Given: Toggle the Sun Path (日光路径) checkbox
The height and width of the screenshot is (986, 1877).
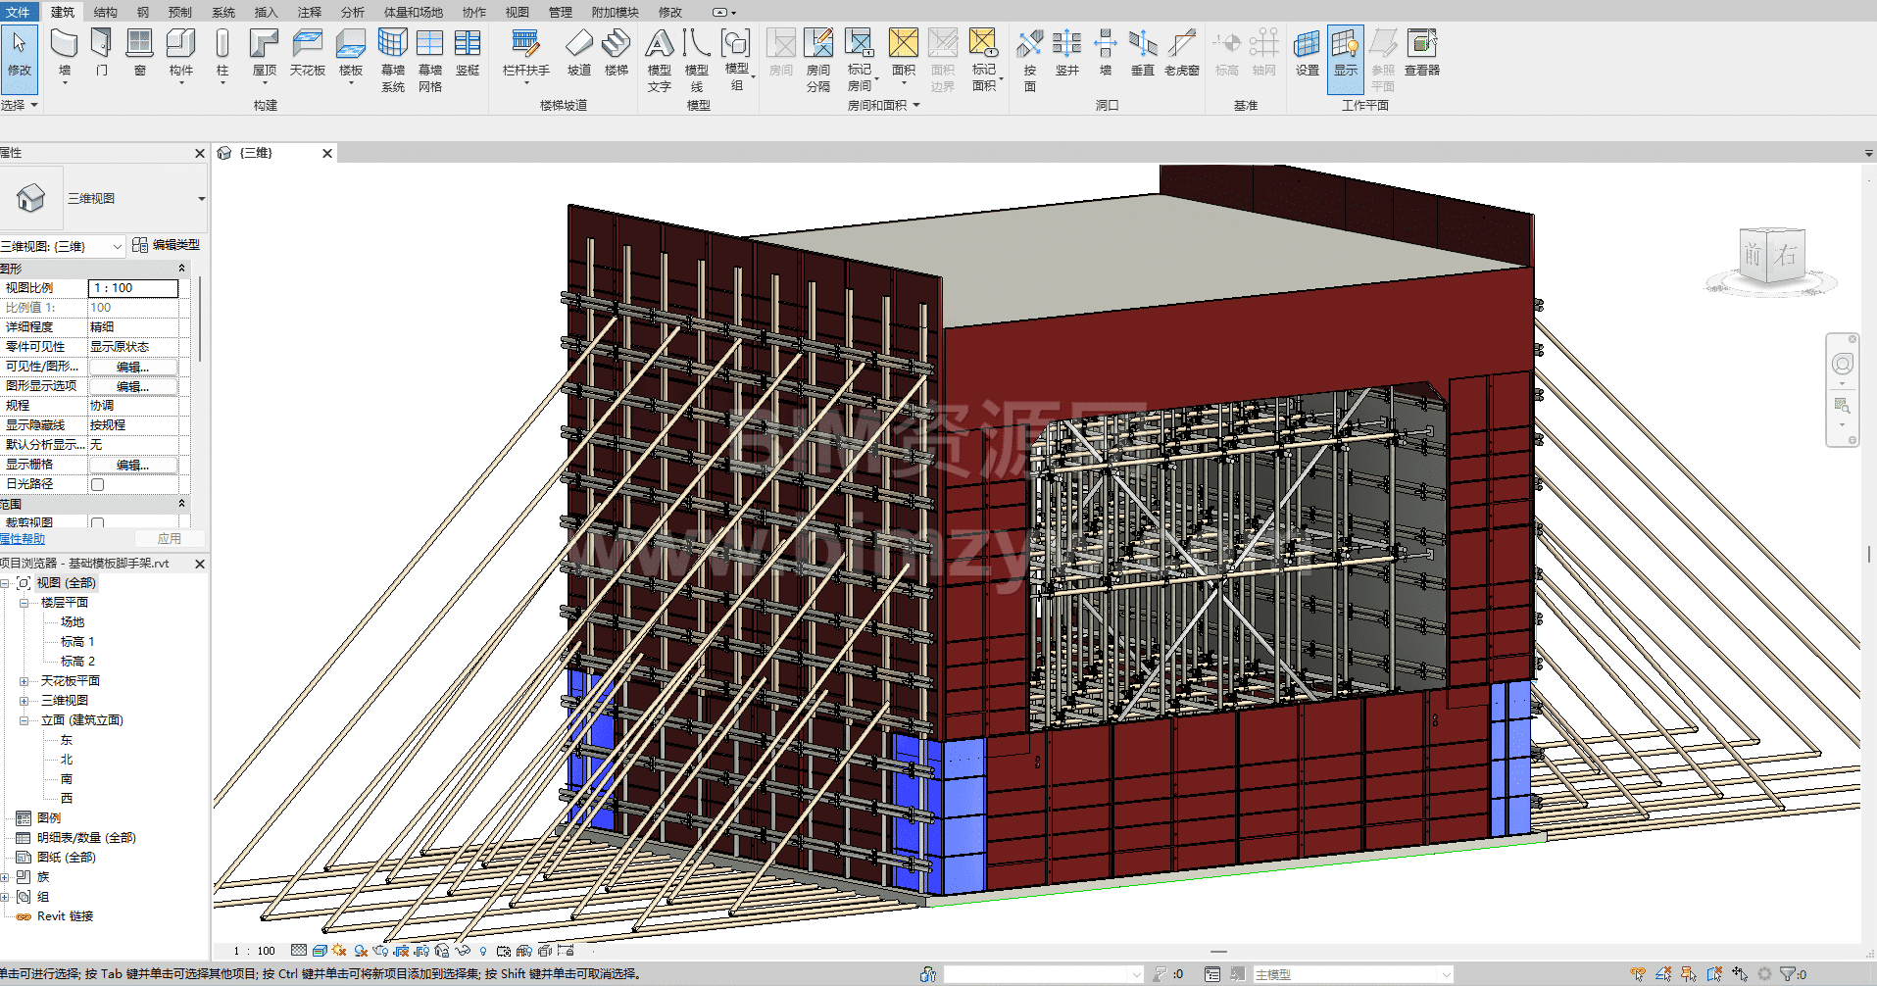Looking at the screenshot, I should (98, 484).
